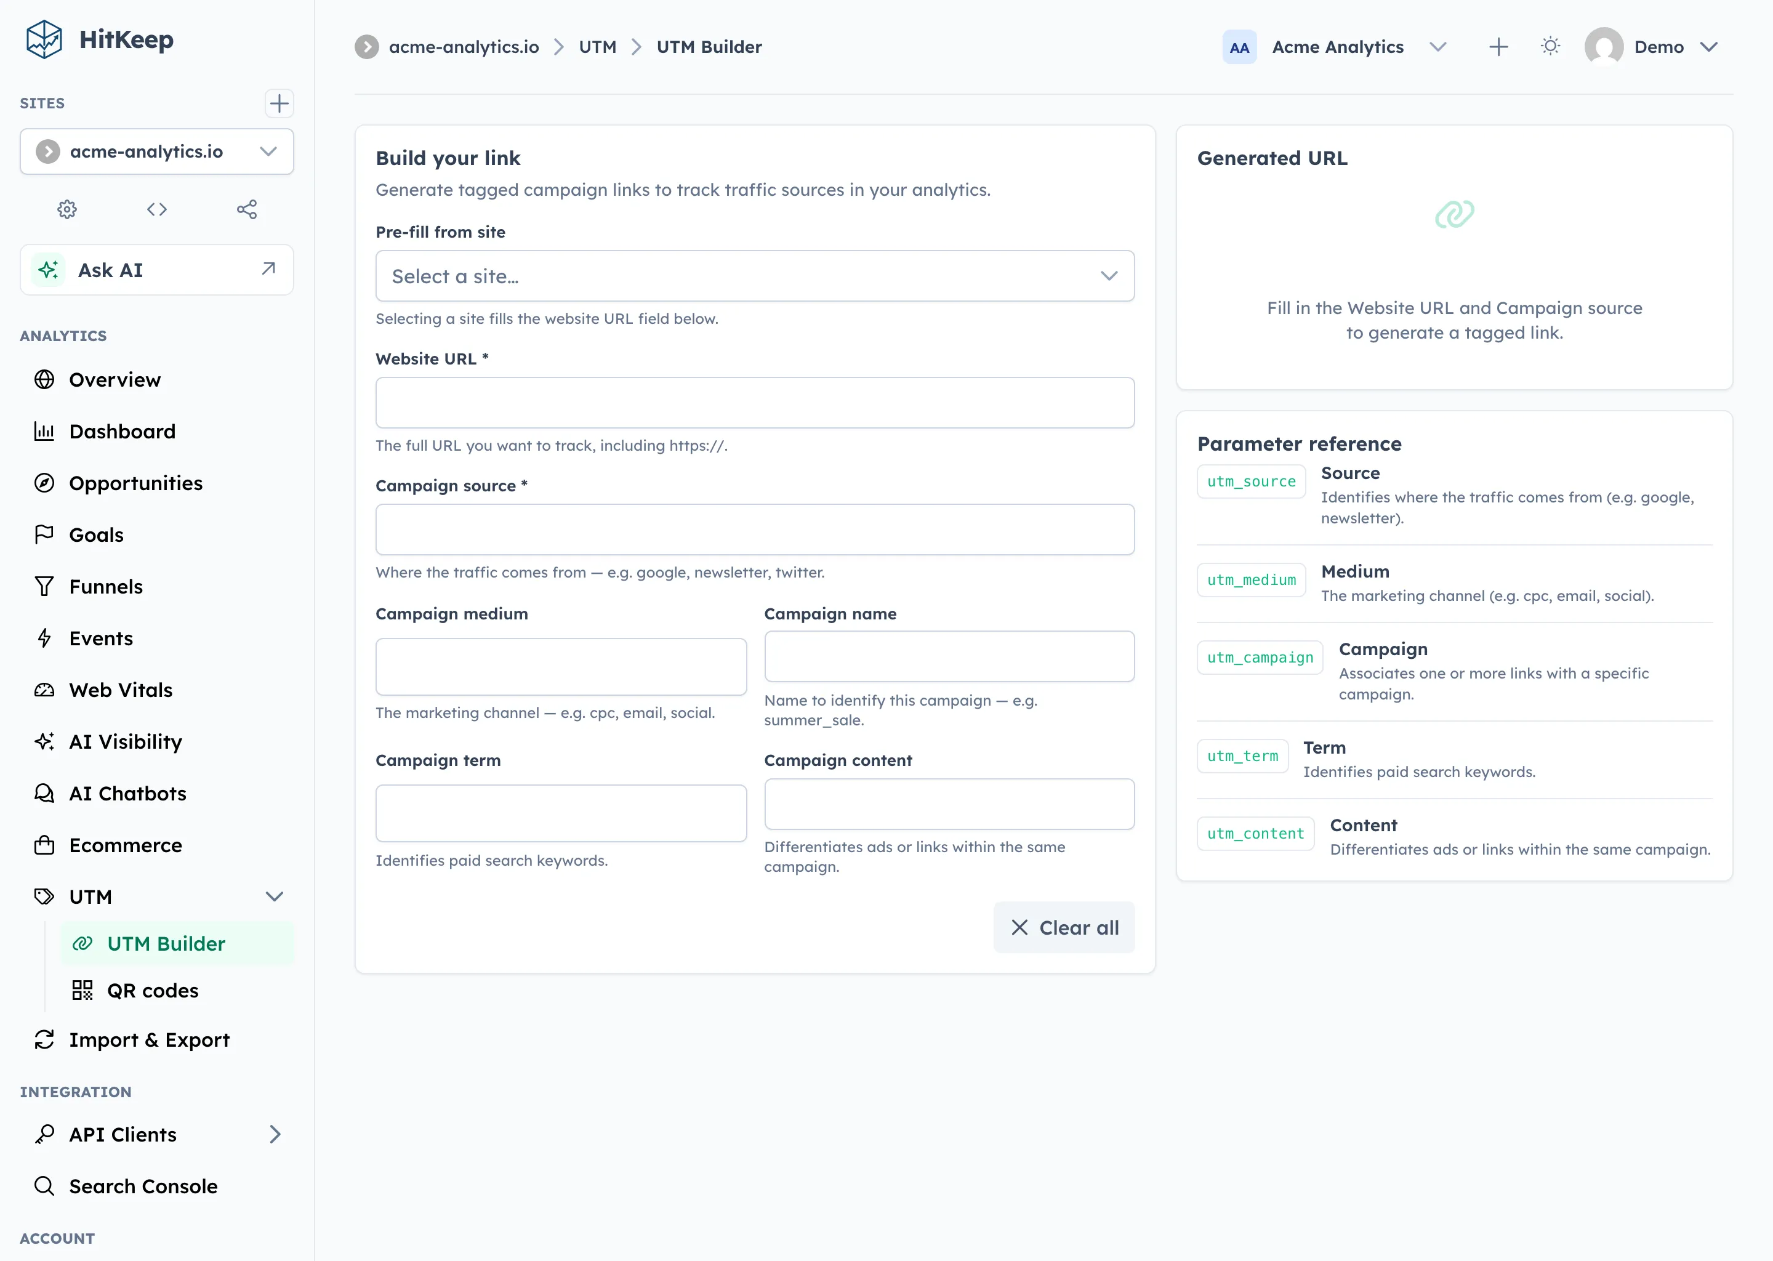The width and height of the screenshot is (1773, 1261).
Task: Click the Ask AI external arrow icon
Action: click(268, 268)
